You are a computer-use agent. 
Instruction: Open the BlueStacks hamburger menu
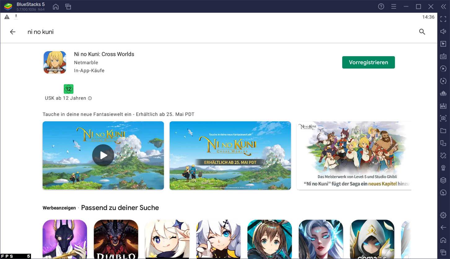(x=394, y=7)
